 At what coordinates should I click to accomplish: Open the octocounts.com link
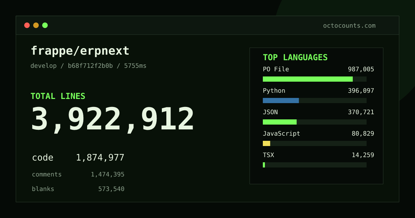(349, 26)
